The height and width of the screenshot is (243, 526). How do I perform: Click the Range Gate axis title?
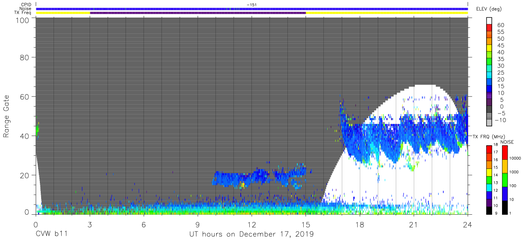coord(6,116)
